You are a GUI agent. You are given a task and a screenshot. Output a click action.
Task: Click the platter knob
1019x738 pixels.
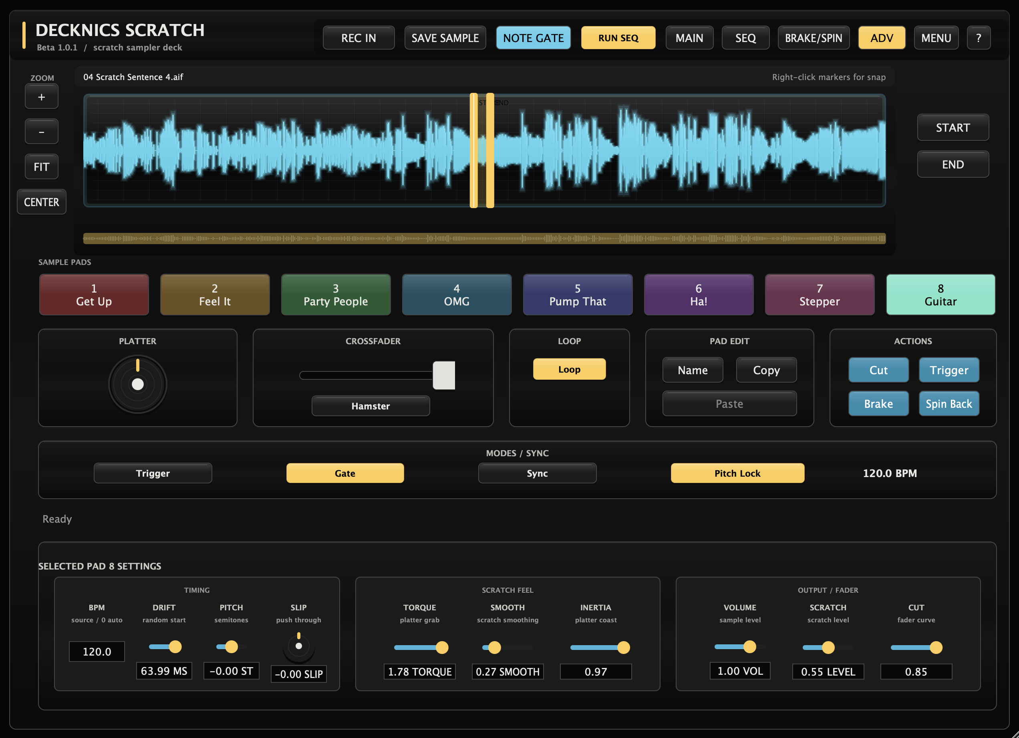pyautogui.click(x=137, y=384)
